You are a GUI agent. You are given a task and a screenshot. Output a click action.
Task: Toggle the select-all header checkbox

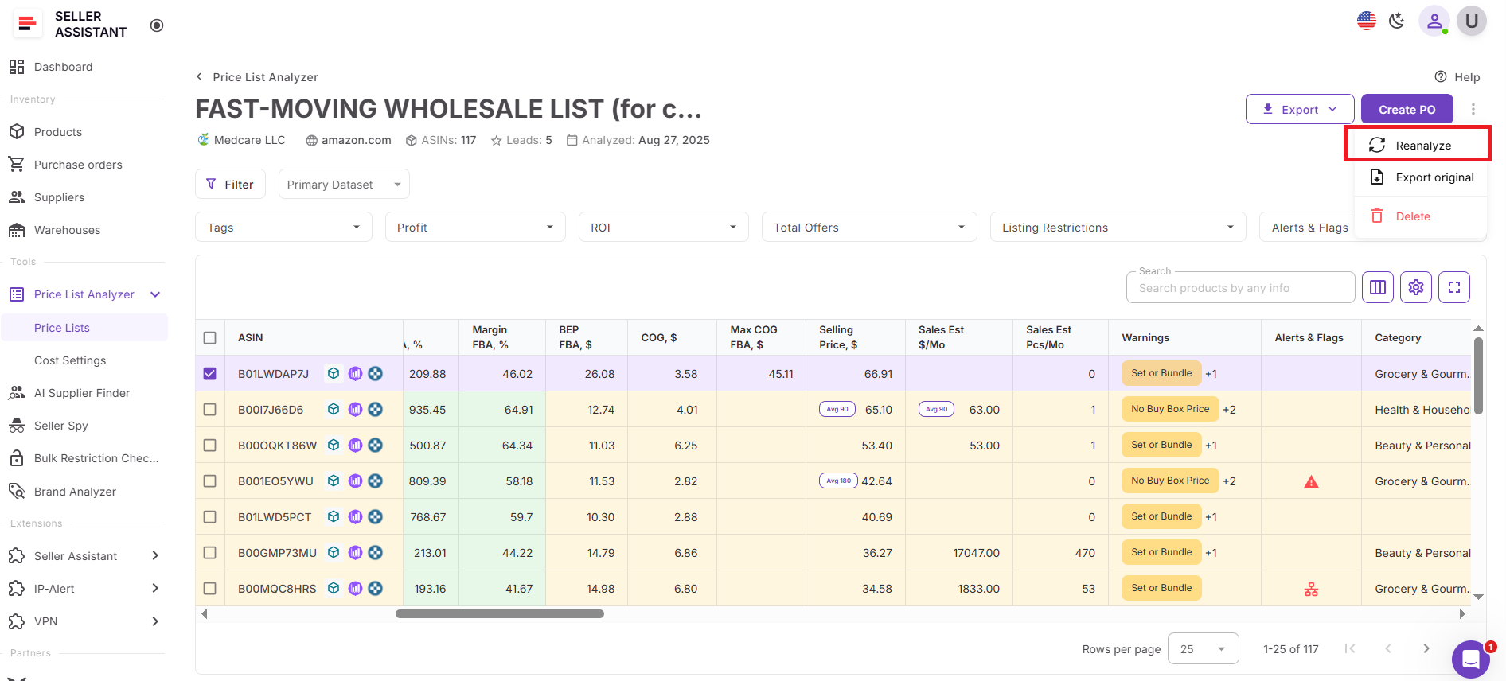pos(210,337)
